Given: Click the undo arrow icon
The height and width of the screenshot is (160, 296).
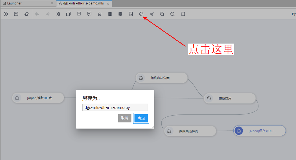Looking at the screenshot, I should pyautogui.click(x=37, y=14).
